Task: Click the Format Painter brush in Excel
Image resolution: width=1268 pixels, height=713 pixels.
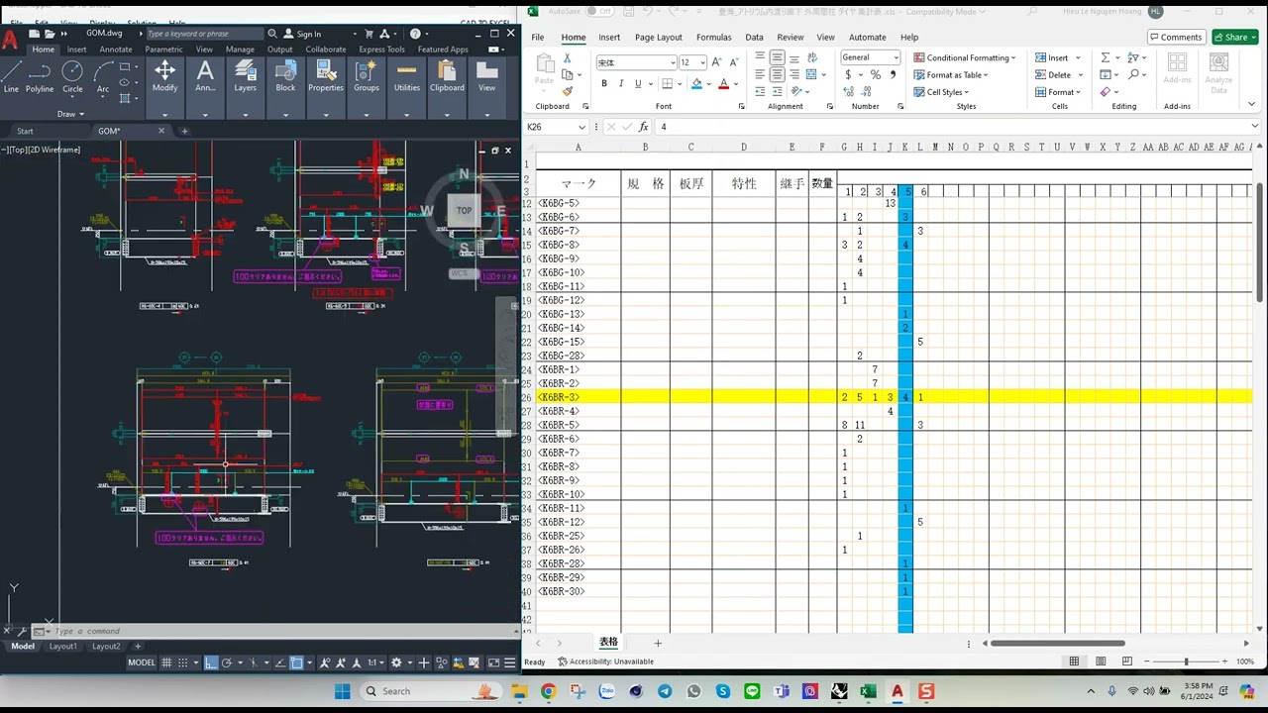Action: 568,91
